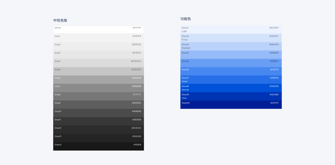The height and width of the screenshot is (165, 335).
Task: Select the Brand6 label
Action: (185, 70)
